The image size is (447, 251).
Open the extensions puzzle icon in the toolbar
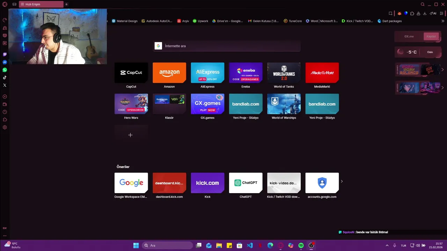pos(412,13)
